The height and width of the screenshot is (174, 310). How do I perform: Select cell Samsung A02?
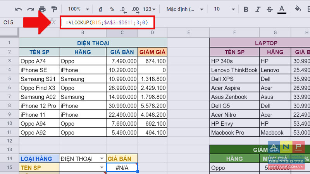click(x=39, y=97)
